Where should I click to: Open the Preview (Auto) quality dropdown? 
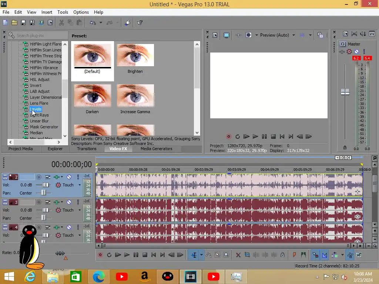pos(294,35)
